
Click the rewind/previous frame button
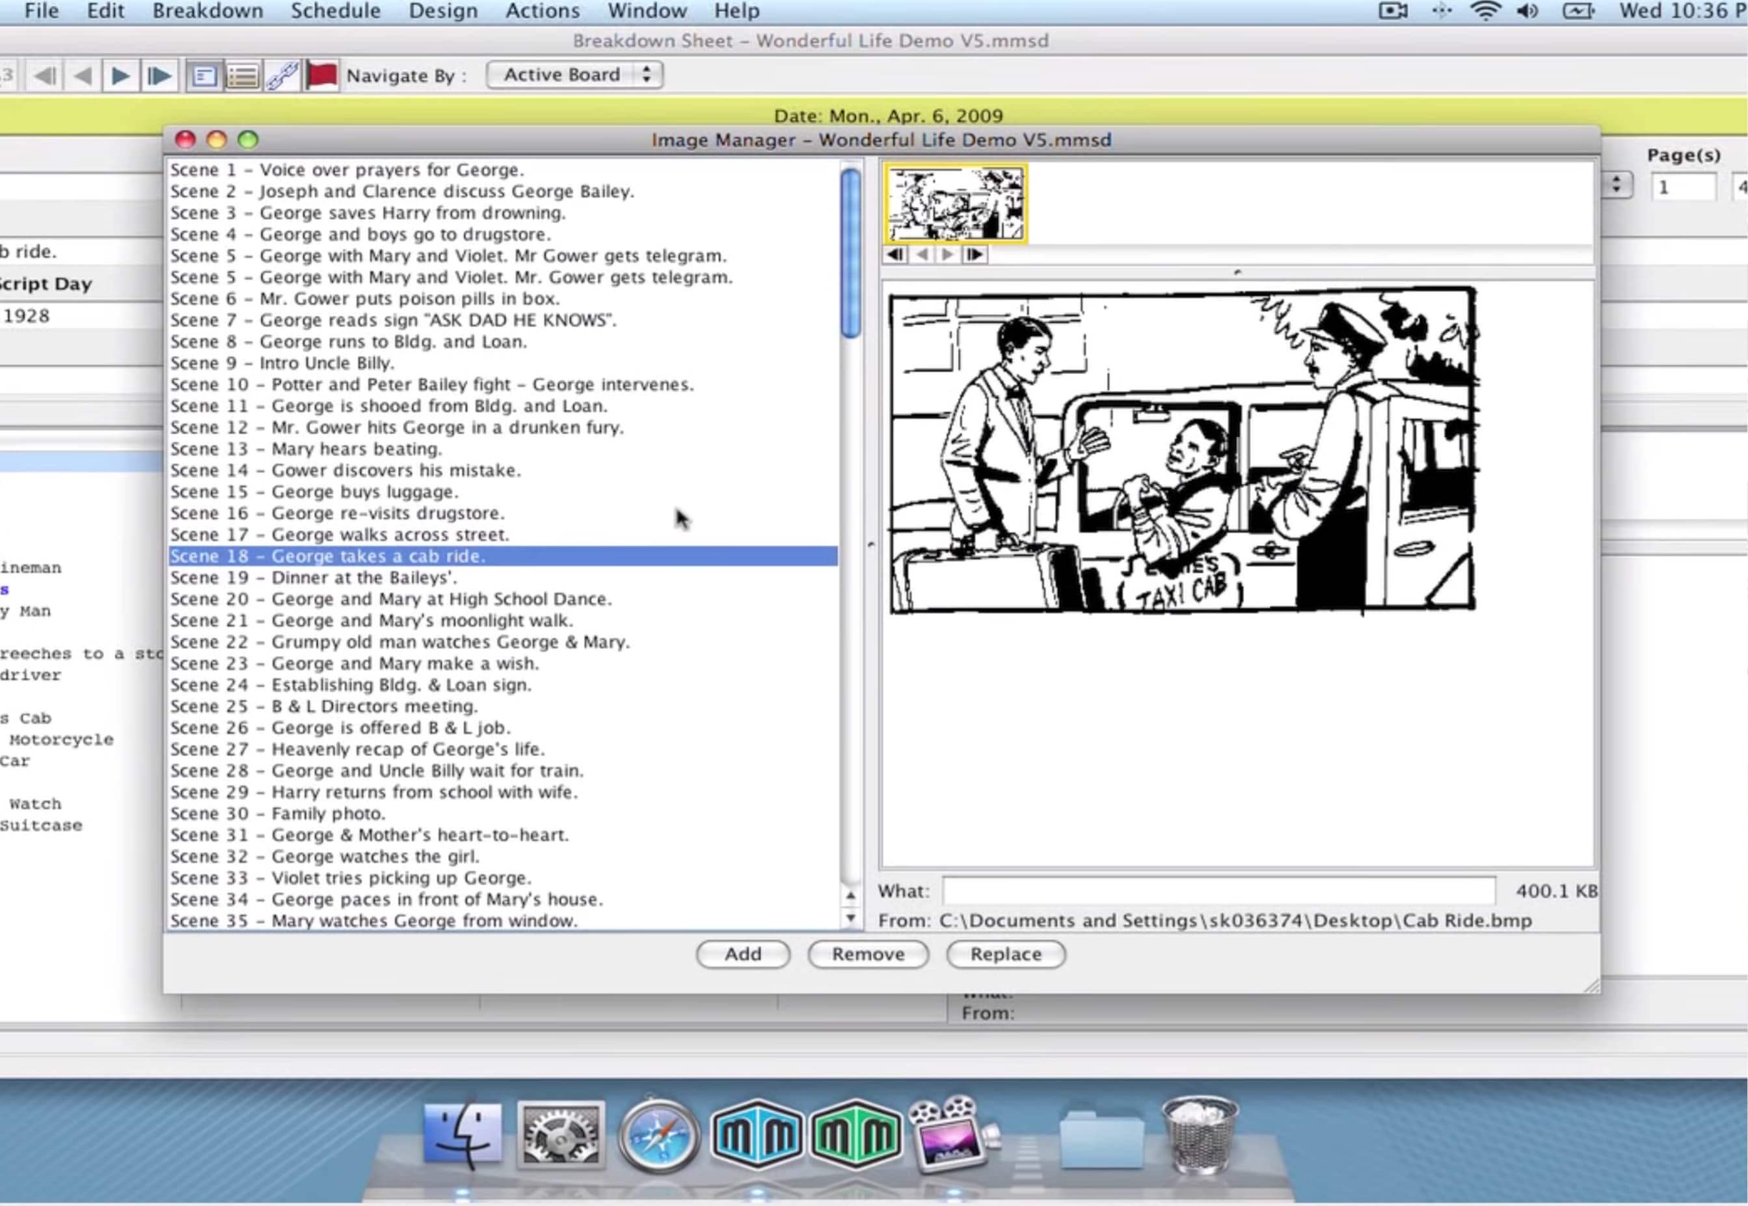click(922, 254)
